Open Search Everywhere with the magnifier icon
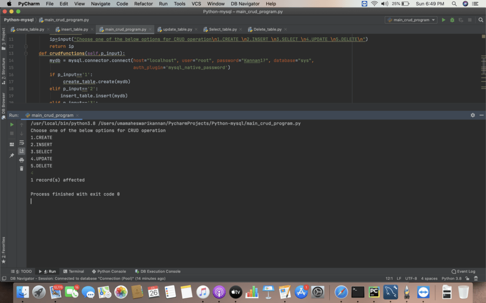The image size is (486, 303). pyautogui.click(x=480, y=20)
